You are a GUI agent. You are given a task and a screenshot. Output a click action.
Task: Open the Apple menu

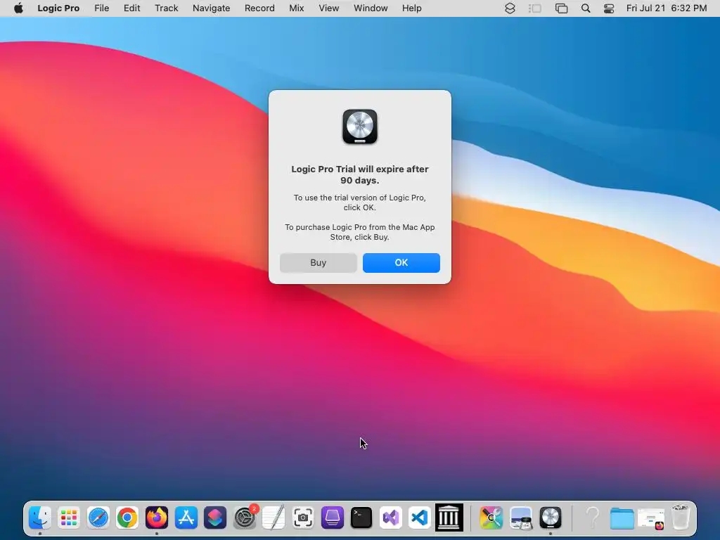(x=18, y=8)
